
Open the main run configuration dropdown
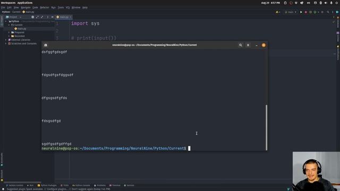coord(291,12)
